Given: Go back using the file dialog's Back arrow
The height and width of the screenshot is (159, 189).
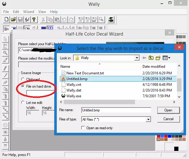Looking at the screenshot, I should pyautogui.click(x=144, y=58).
